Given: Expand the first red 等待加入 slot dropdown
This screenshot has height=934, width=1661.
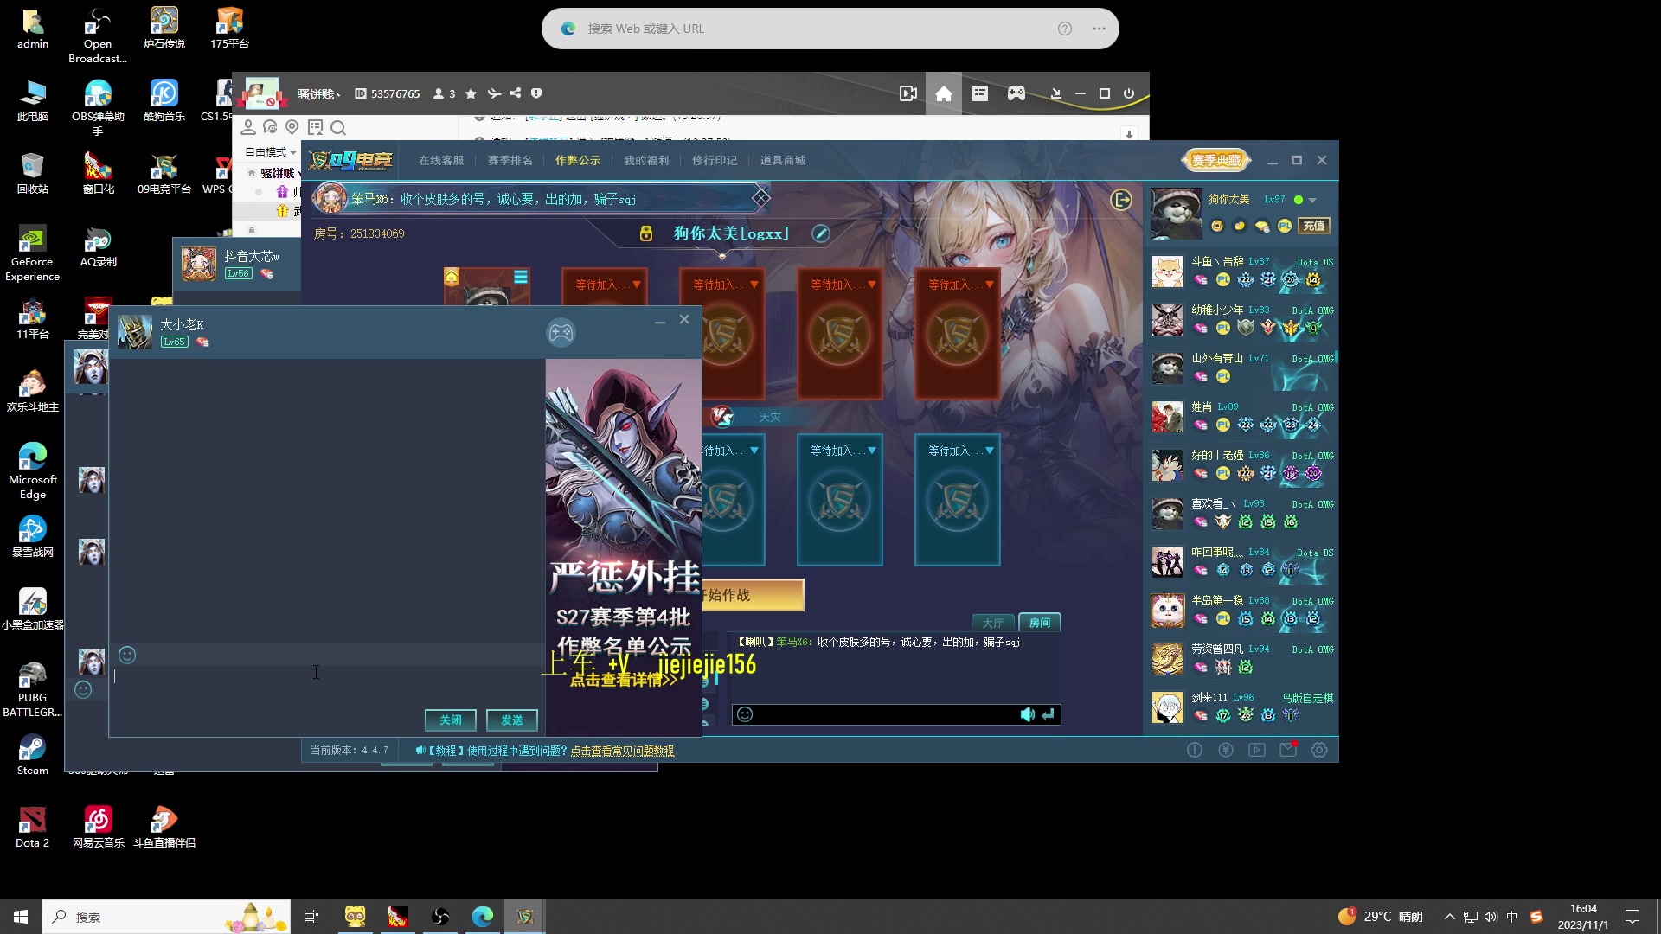Looking at the screenshot, I should pyautogui.click(x=637, y=285).
